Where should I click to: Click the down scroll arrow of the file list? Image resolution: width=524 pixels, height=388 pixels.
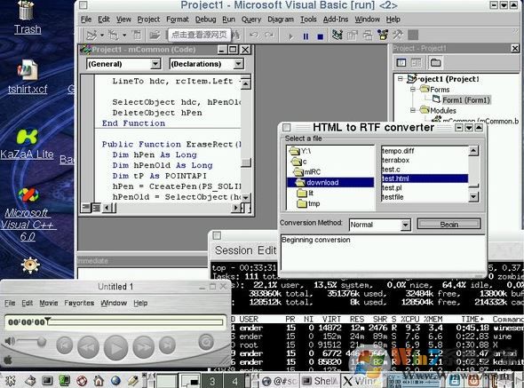tap(473, 197)
